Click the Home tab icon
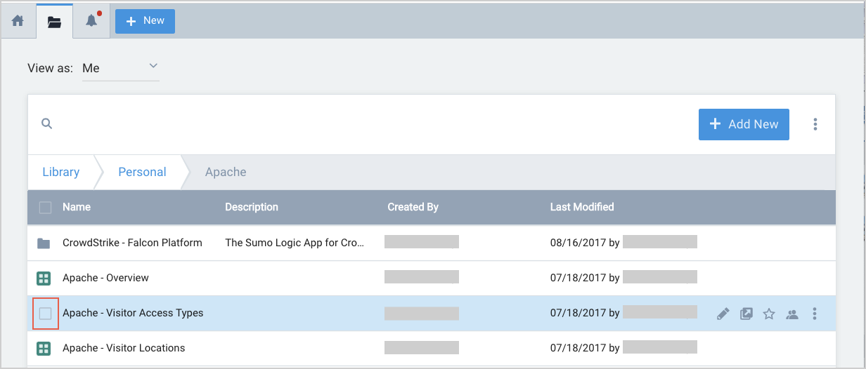 tap(18, 21)
